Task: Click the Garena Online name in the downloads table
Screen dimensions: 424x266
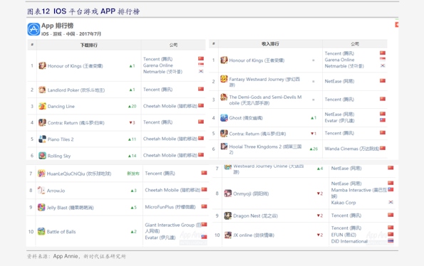Action: [158, 65]
